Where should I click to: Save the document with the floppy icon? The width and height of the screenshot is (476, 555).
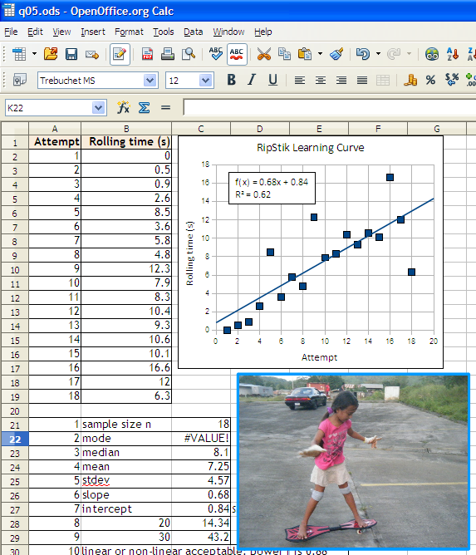click(71, 54)
